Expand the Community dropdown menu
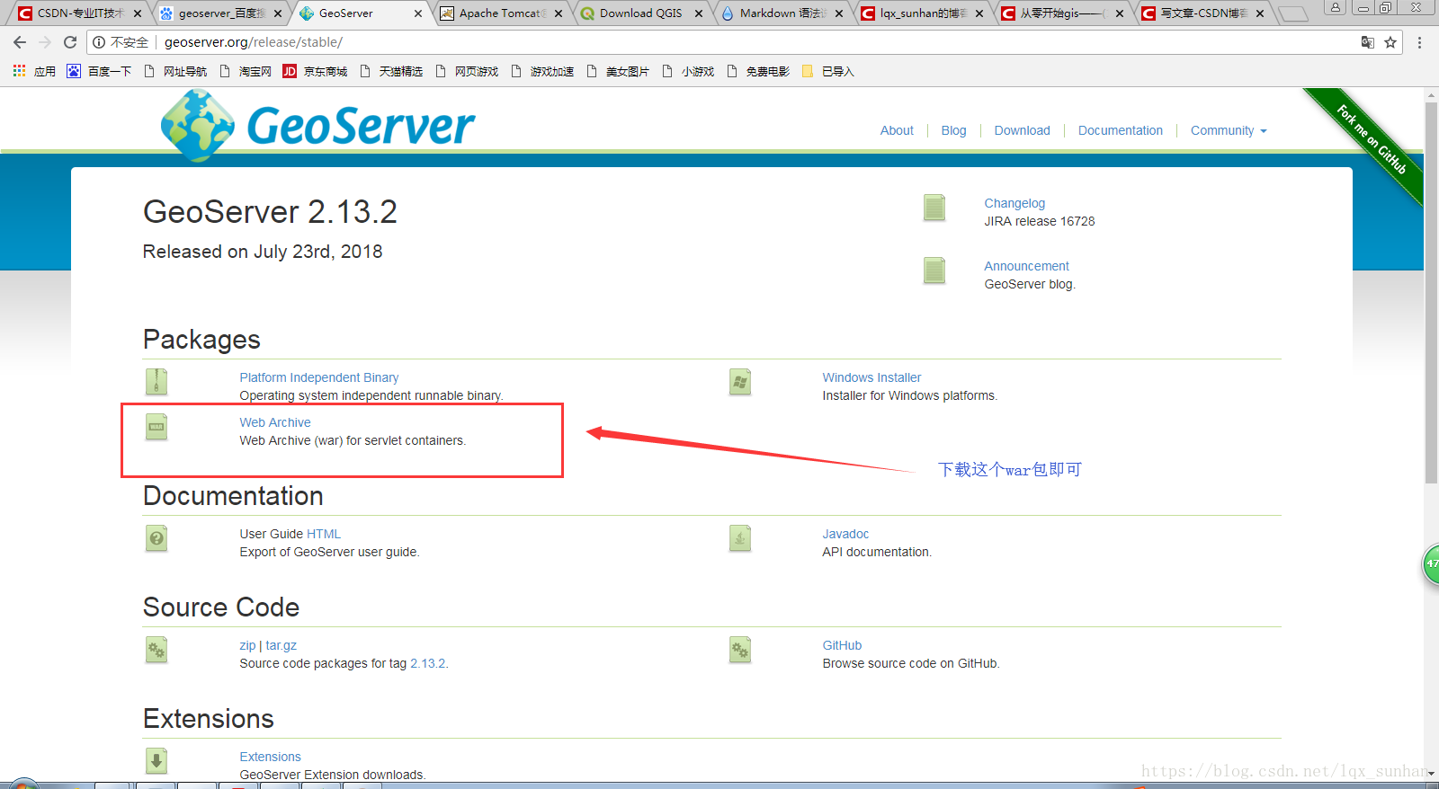This screenshot has height=789, width=1439. pyautogui.click(x=1229, y=130)
